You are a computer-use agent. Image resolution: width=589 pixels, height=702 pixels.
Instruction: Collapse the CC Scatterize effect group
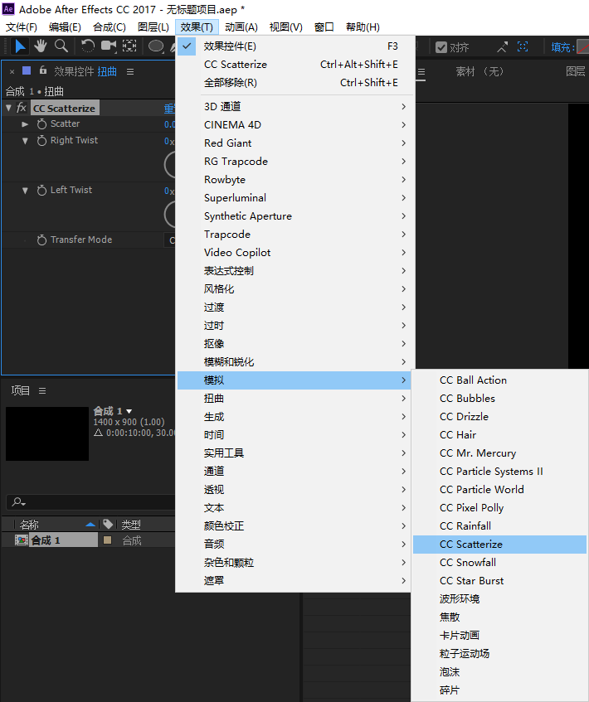coord(8,108)
